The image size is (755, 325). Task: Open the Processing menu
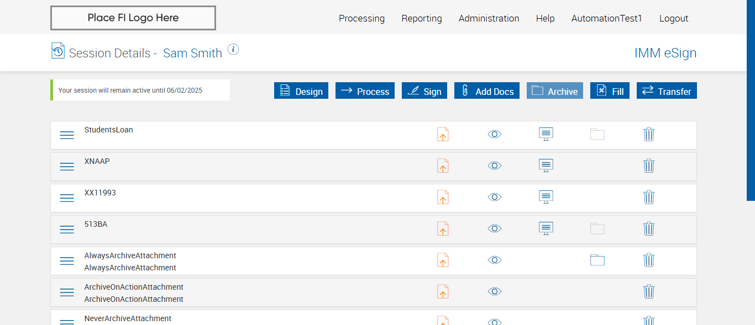point(361,18)
